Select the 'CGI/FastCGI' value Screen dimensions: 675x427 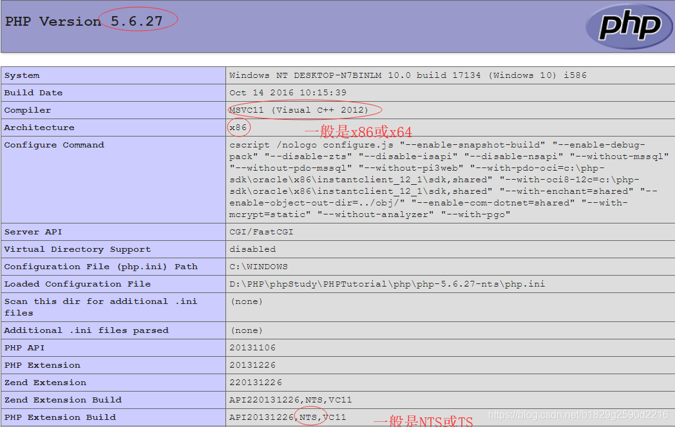tap(261, 232)
